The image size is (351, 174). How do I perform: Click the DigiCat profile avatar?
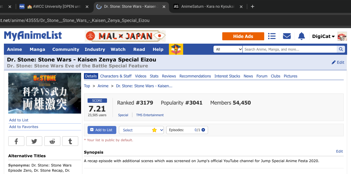[x=342, y=36]
